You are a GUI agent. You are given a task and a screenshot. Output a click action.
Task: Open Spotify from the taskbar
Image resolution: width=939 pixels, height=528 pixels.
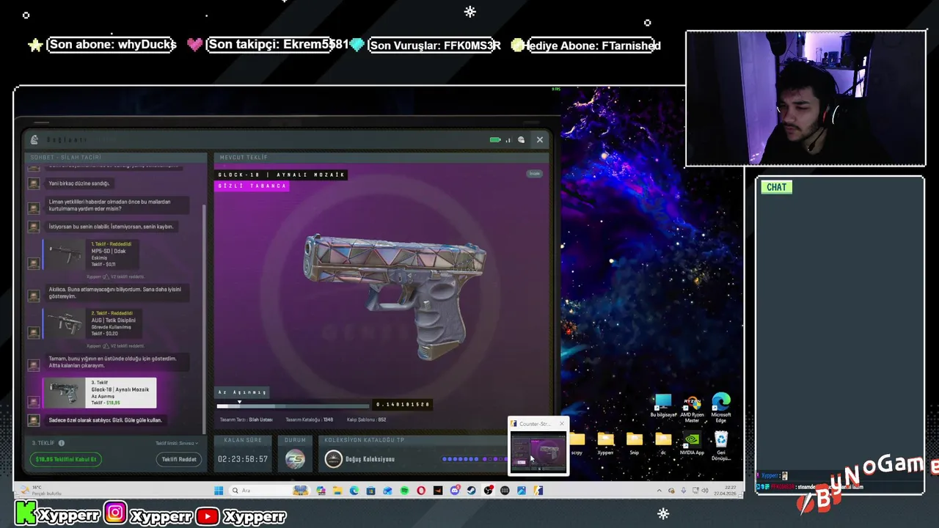405,491
